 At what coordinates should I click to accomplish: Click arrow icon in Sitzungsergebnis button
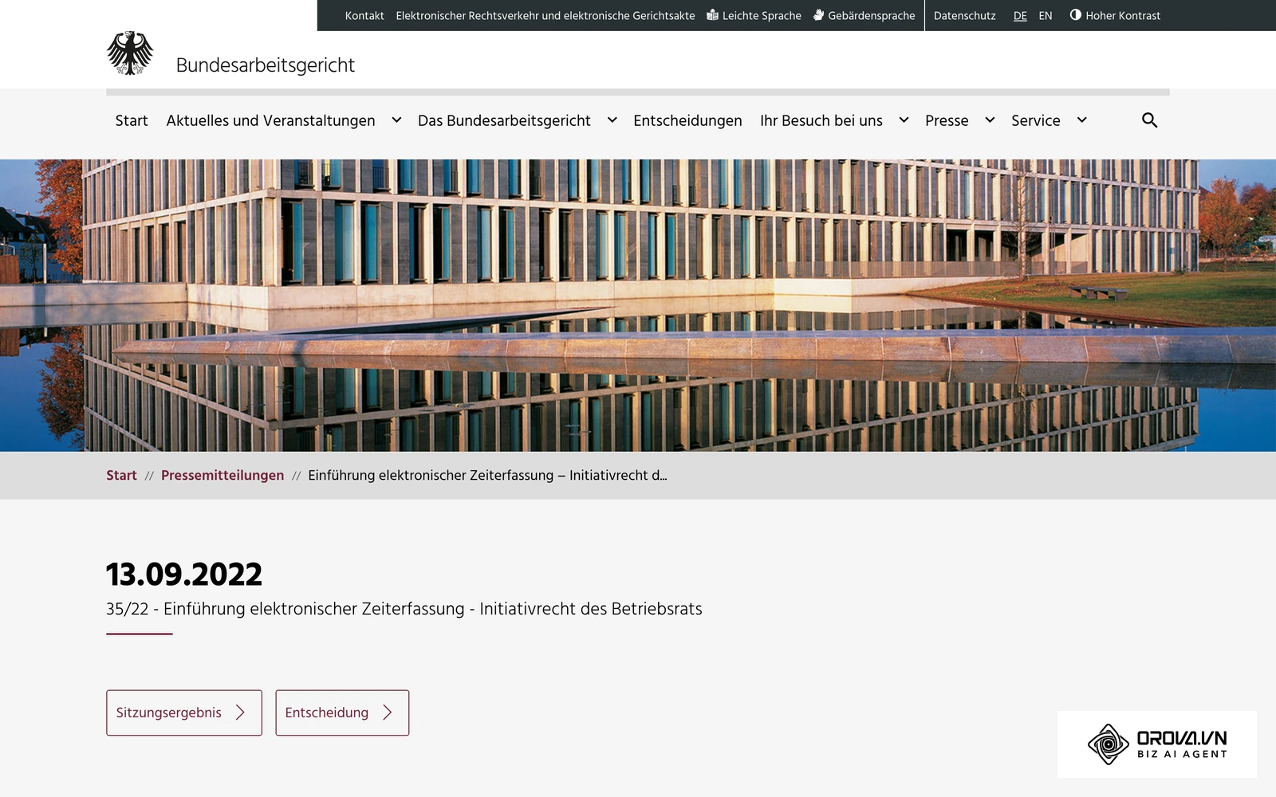pyautogui.click(x=240, y=713)
